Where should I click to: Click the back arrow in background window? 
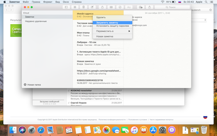7,10
